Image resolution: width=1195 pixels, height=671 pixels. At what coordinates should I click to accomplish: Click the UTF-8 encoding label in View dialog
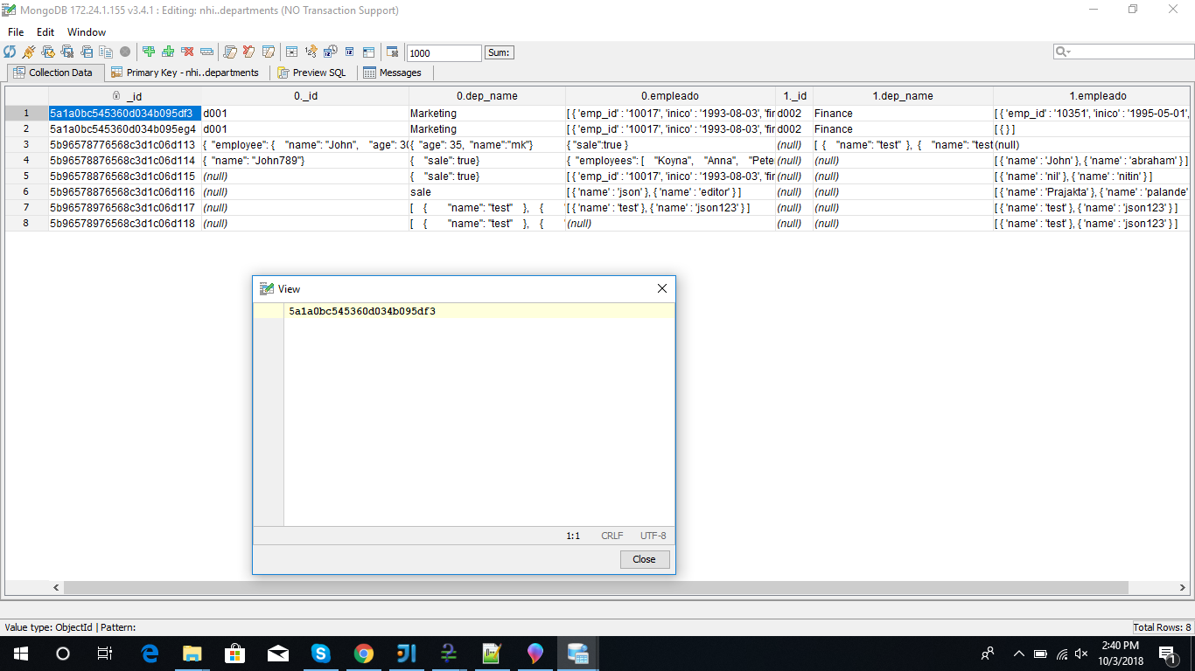(x=653, y=536)
